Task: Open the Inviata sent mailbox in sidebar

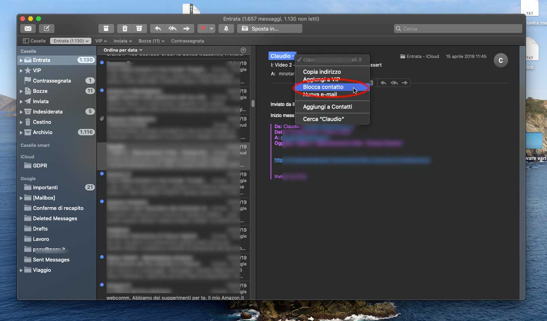Action: pyautogui.click(x=57, y=101)
